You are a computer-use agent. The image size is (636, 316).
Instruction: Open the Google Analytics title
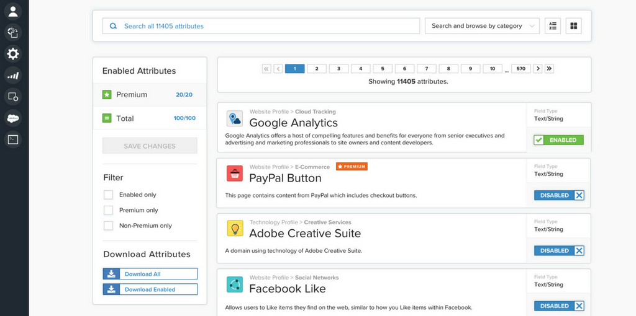[293, 123]
